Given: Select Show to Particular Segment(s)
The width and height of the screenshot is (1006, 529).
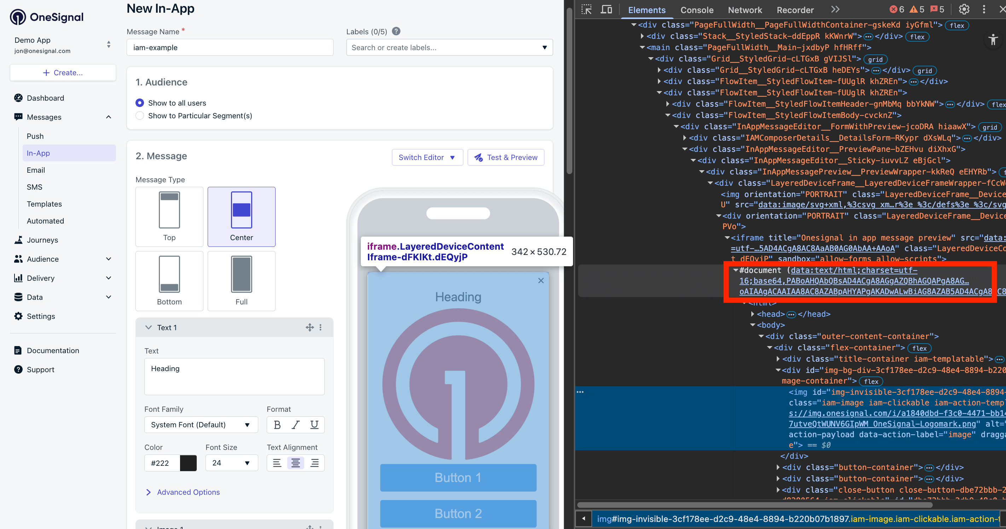Looking at the screenshot, I should (139, 116).
